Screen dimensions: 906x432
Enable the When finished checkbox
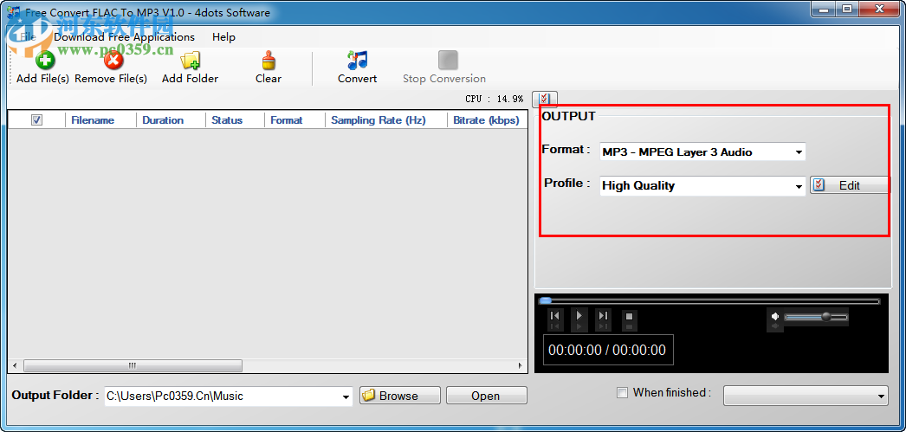point(622,393)
